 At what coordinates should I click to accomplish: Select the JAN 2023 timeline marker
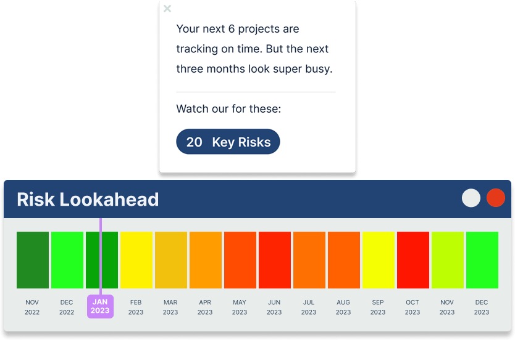100,307
